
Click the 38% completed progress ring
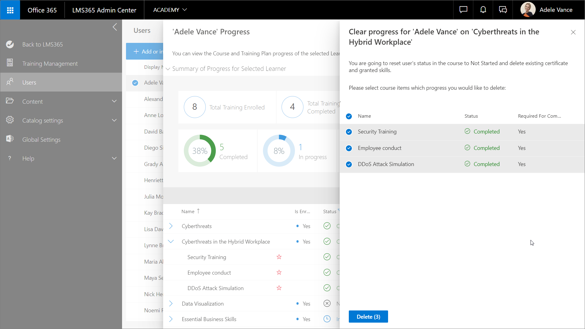coord(200,151)
